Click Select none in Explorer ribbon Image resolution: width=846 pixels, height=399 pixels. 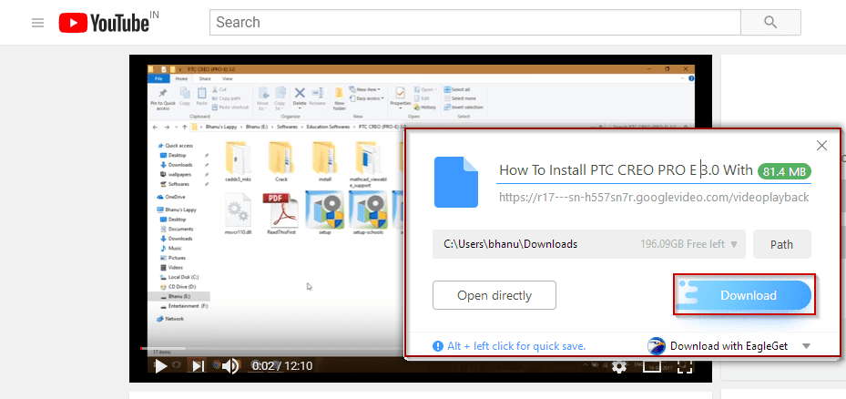460,98
